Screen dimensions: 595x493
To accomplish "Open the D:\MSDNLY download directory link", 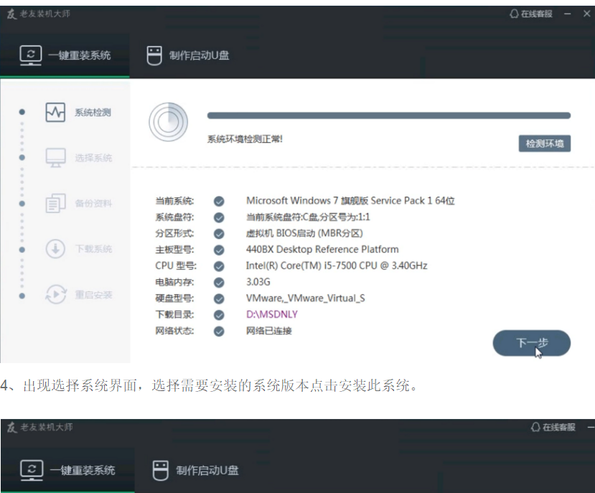I will 272,314.
